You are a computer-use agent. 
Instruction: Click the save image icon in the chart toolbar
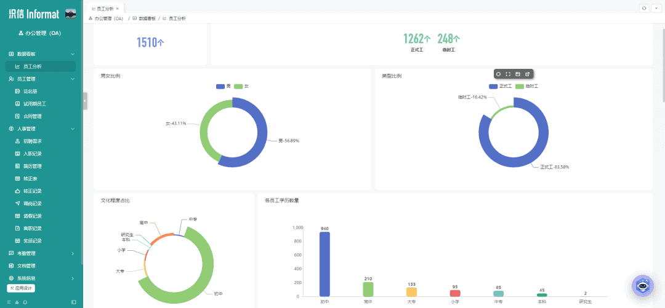[x=517, y=74]
